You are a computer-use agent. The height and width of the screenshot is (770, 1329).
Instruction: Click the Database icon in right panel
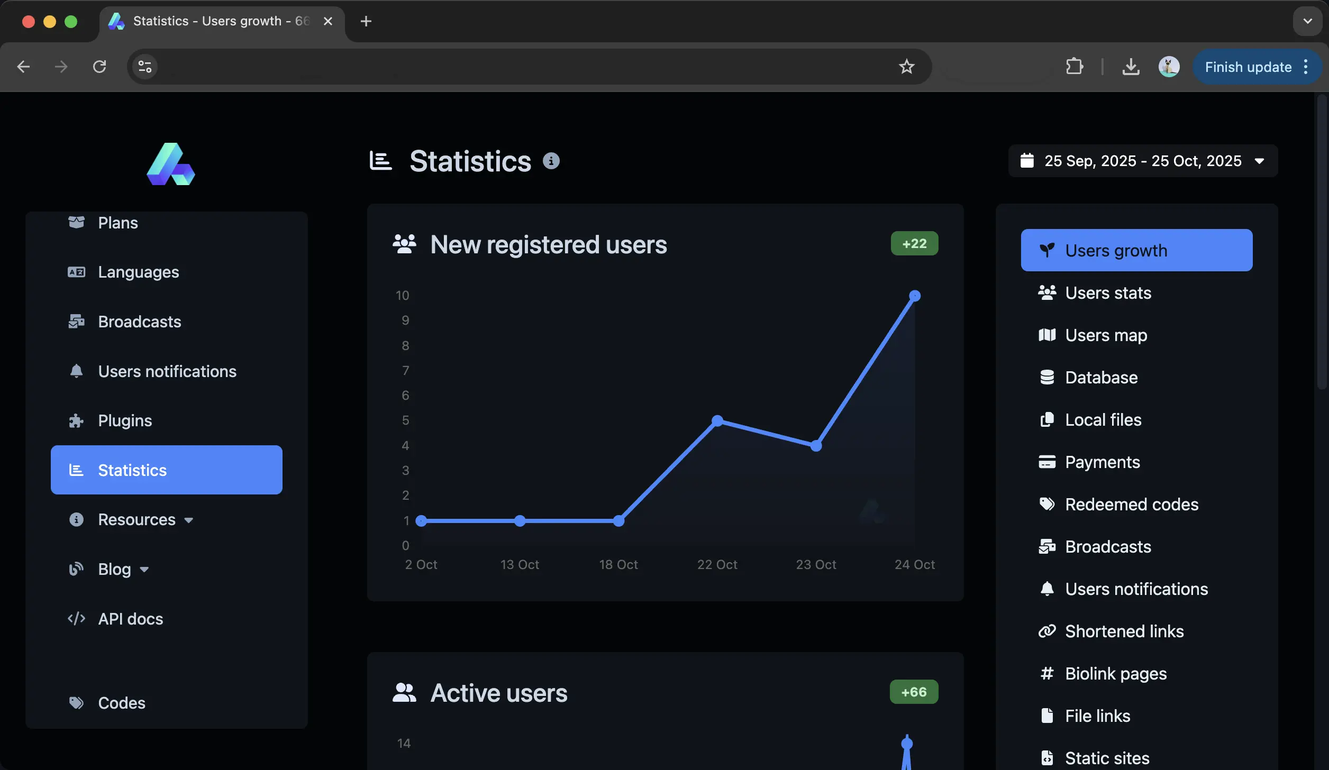pyautogui.click(x=1048, y=377)
